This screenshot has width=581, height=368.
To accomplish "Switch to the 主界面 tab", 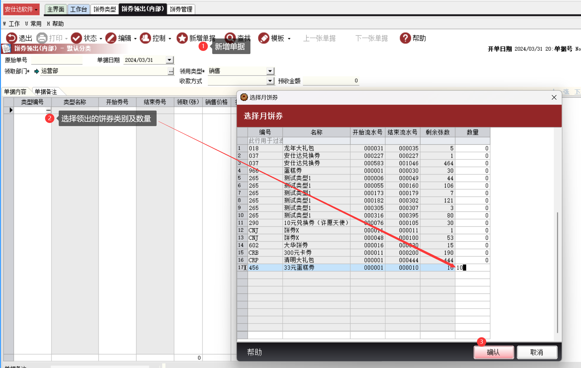I will [x=56, y=9].
